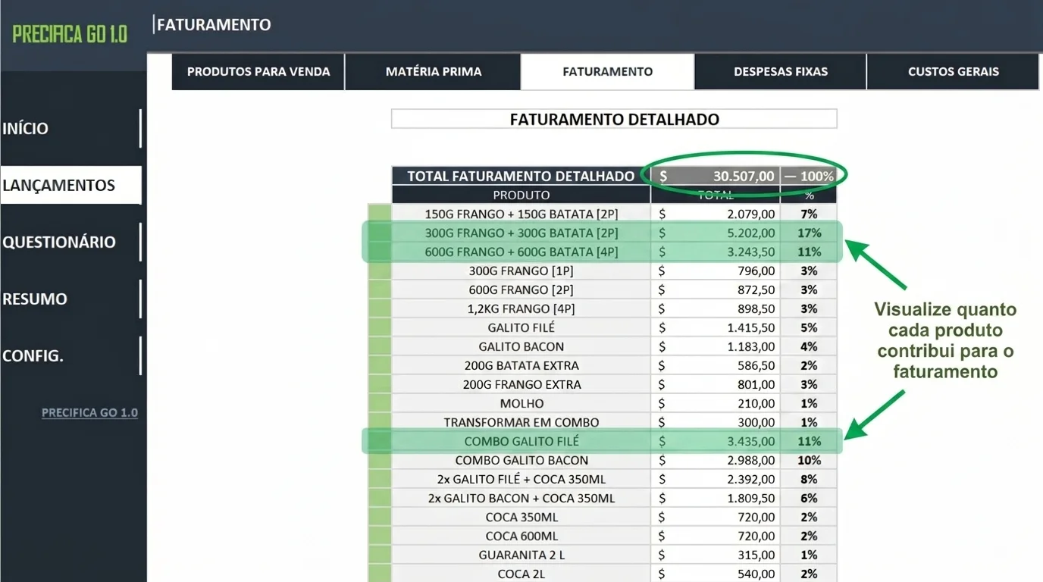Open the CUSTOS GERAIS tab

(952, 71)
